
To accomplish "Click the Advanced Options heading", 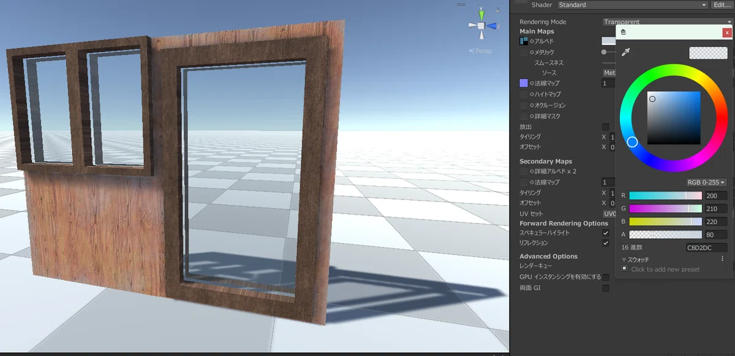I will pyautogui.click(x=548, y=256).
